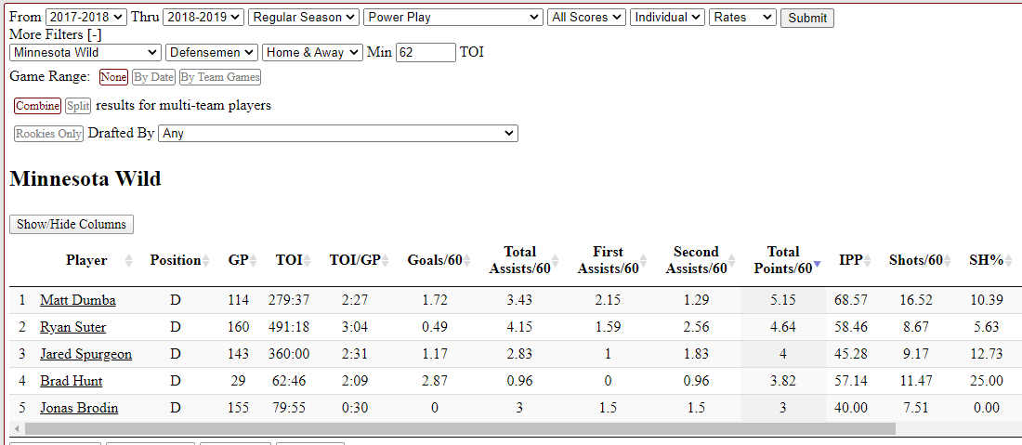Click the Min TOI input field
Screen dimensions: 1022x445
click(x=426, y=52)
